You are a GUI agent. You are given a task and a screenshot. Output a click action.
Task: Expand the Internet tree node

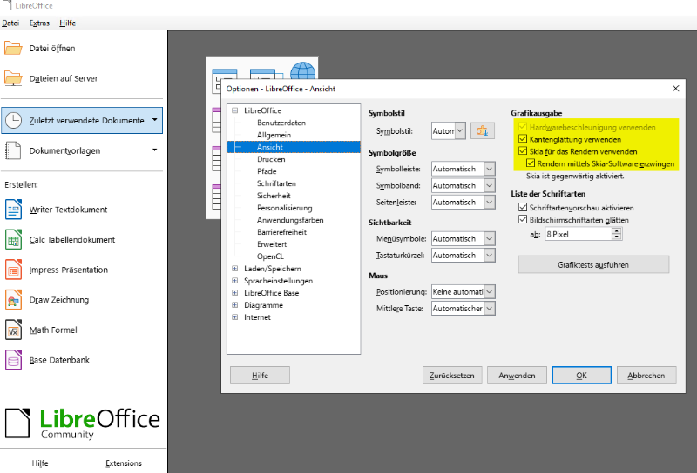click(234, 316)
